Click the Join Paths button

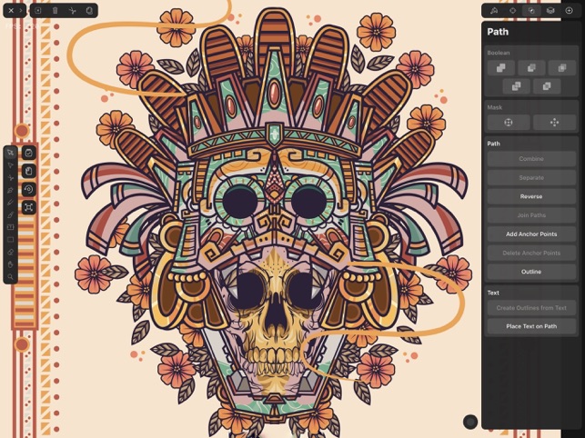[x=531, y=215]
